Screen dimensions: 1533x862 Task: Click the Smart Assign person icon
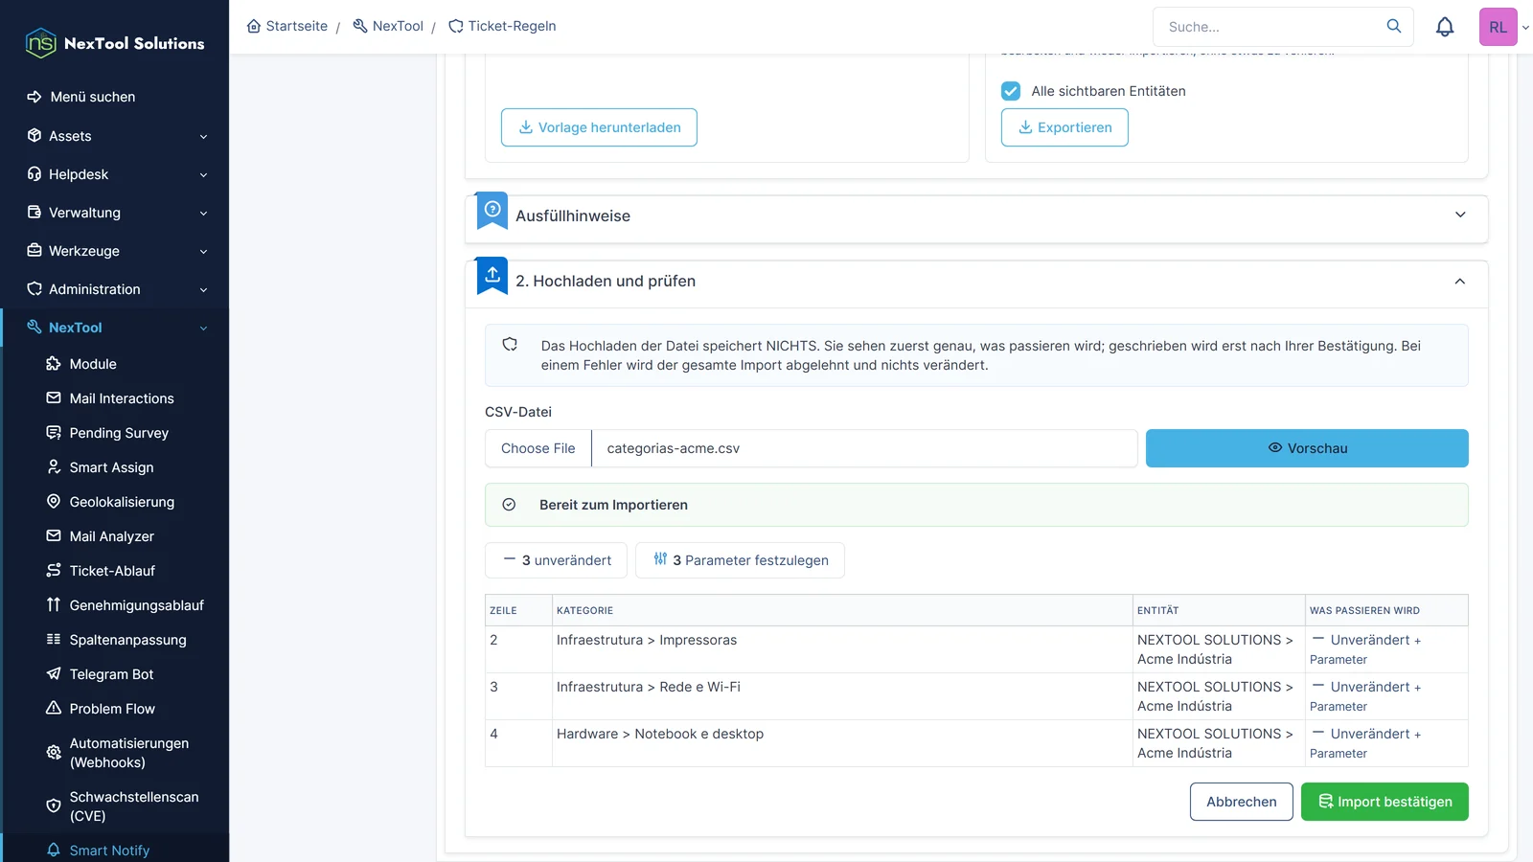click(54, 467)
